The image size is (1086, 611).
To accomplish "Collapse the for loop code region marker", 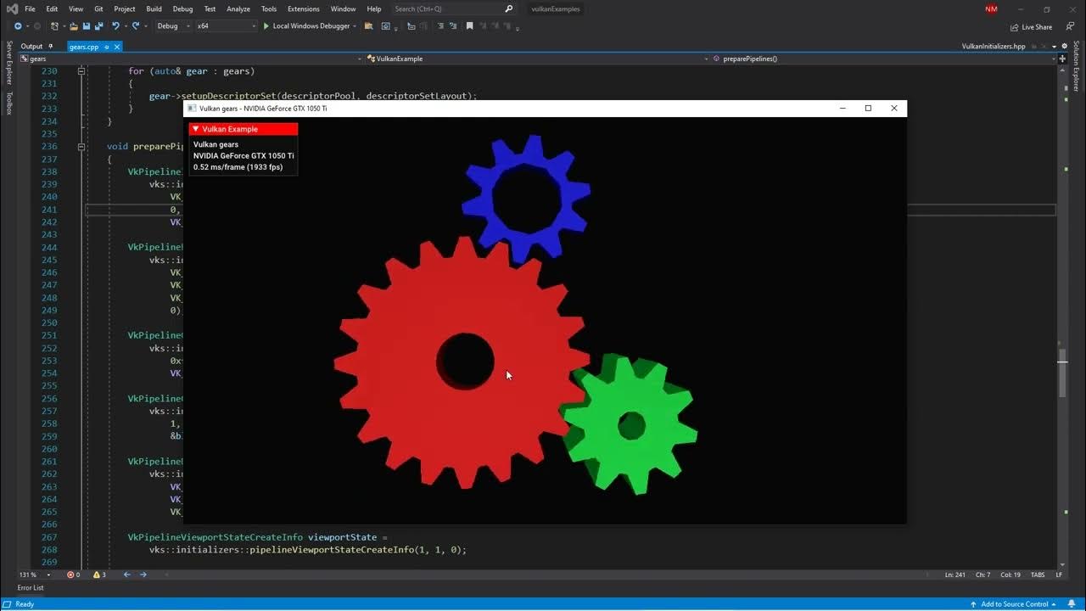I will (81, 70).
